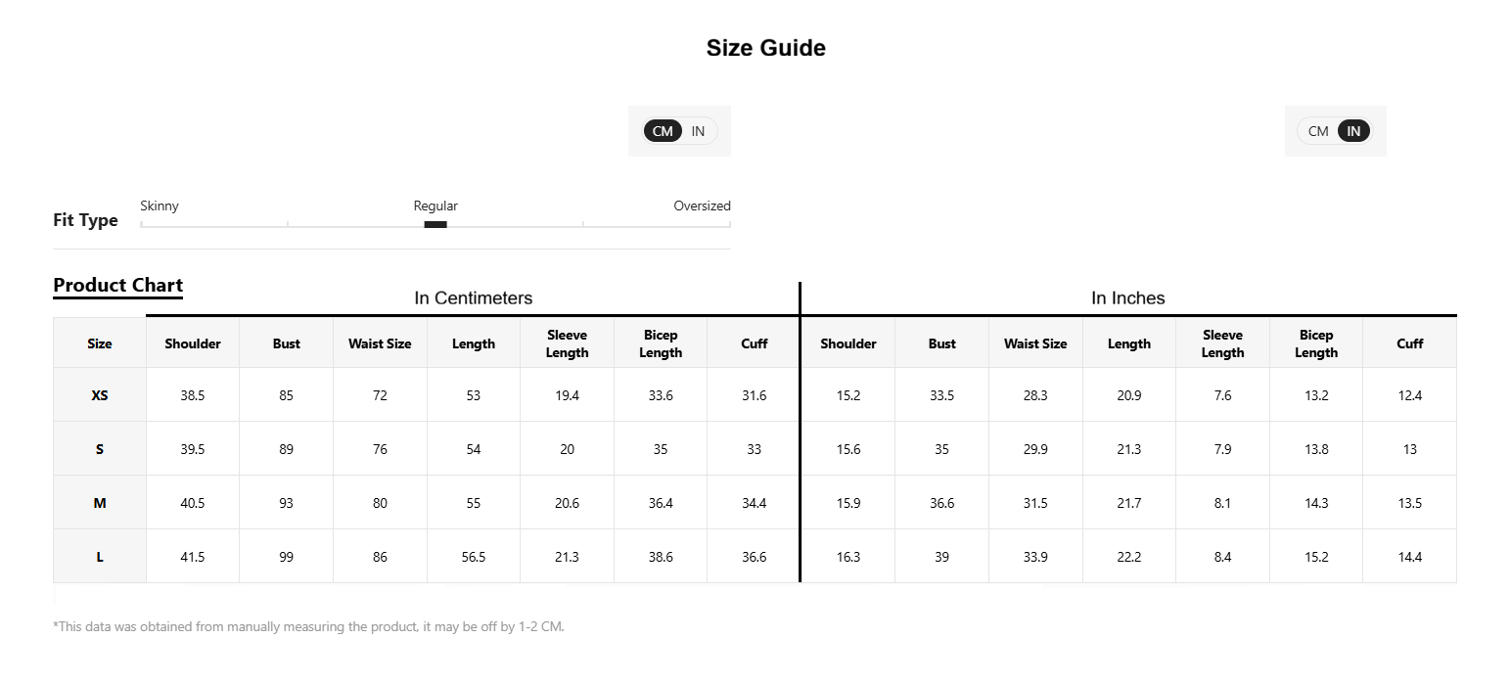Click the In Inches section title
Viewport: 1511px width, 685px height.
coord(1128,298)
